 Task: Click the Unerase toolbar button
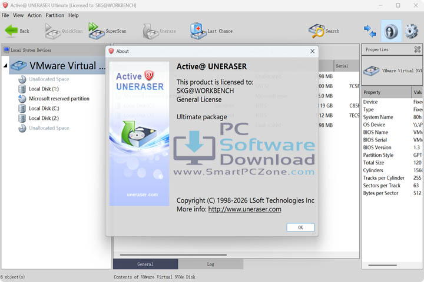tap(159, 31)
